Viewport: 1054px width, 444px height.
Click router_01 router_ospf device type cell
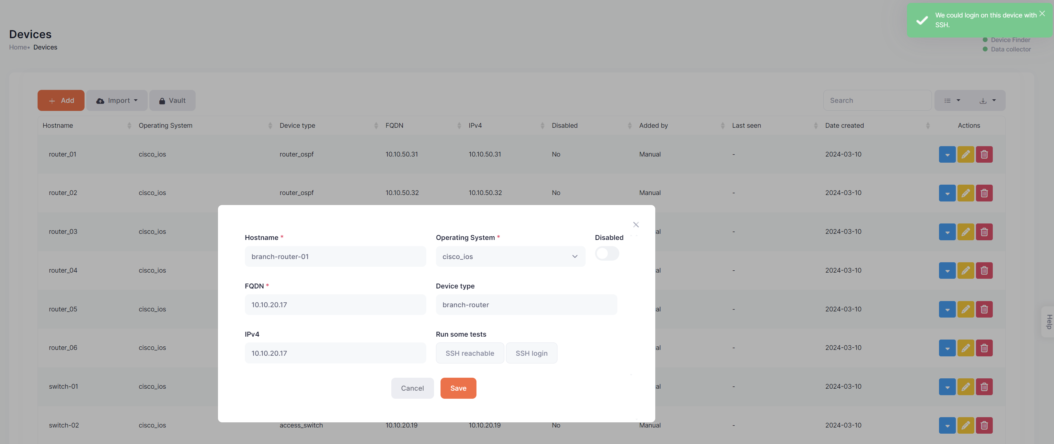click(297, 154)
